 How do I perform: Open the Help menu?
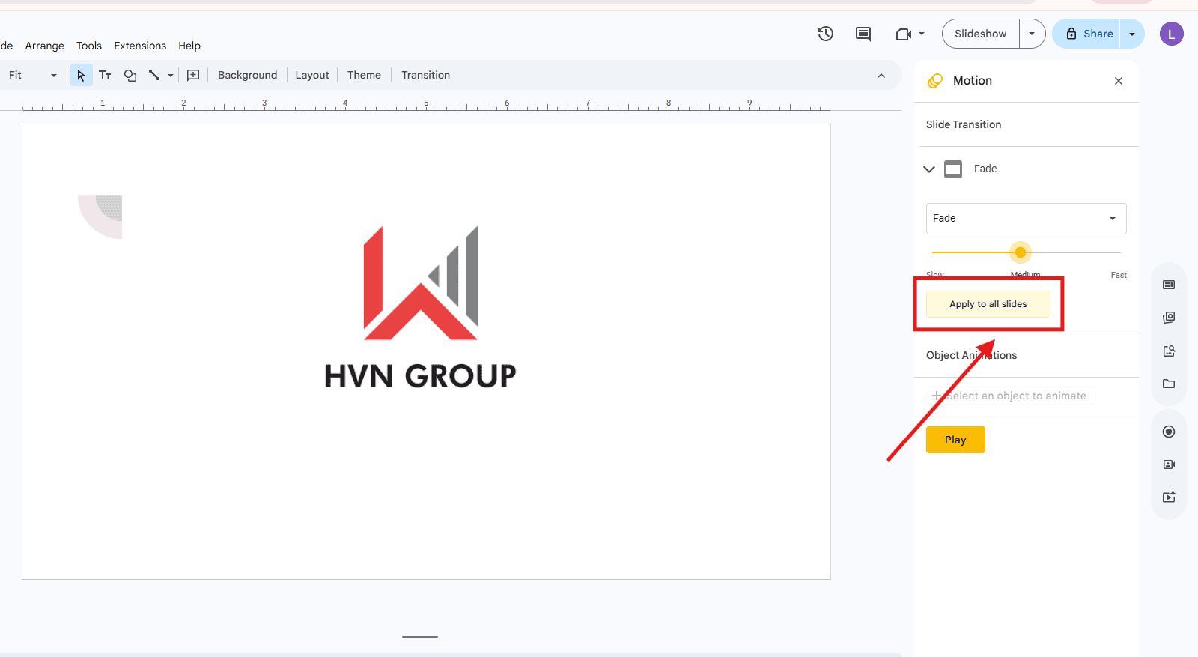pos(189,46)
